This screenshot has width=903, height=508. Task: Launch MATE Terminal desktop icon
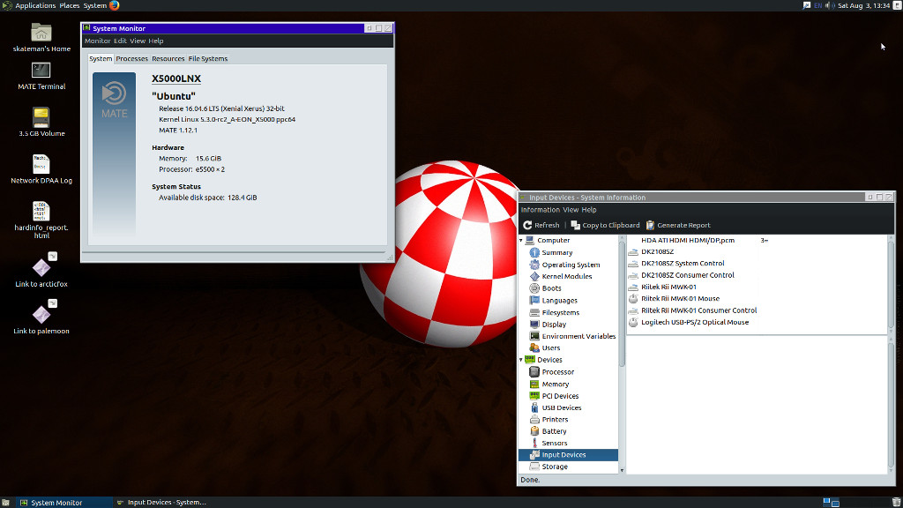click(41, 71)
